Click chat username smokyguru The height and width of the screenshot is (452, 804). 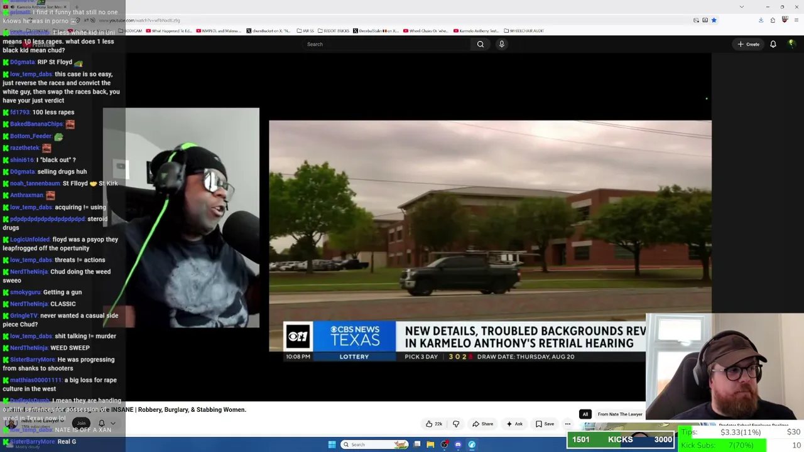click(x=25, y=292)
